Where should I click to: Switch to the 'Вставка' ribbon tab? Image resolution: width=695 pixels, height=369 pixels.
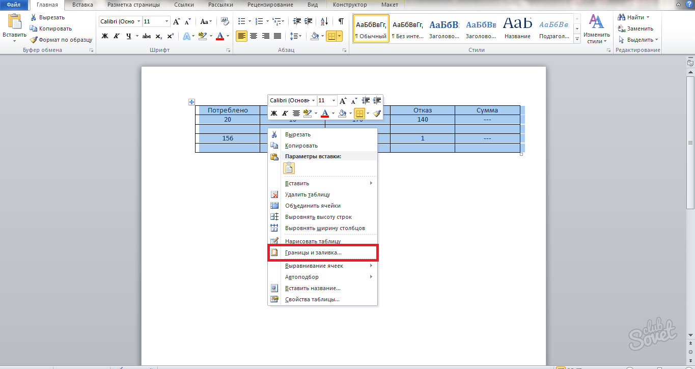pyautogui.click(x=82, y=5)
